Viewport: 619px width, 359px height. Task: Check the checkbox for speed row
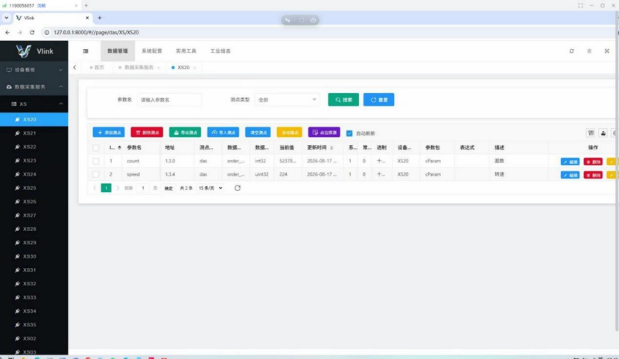[x=96, y=174]
